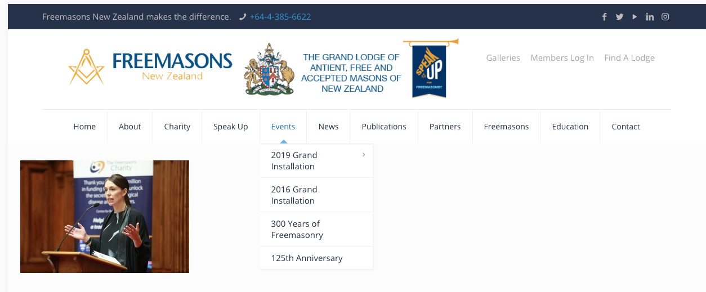Click the Freemasons New Zealand wordmark
Image resolution: width=706 pixels, height=292 pixels.
(x=172, y=66)
